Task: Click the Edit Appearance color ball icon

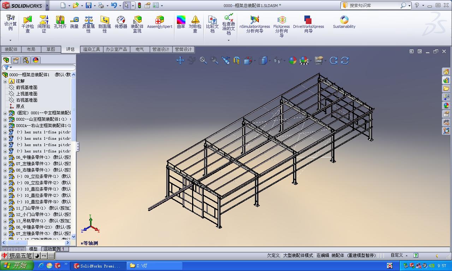Action: pos(293,60)
